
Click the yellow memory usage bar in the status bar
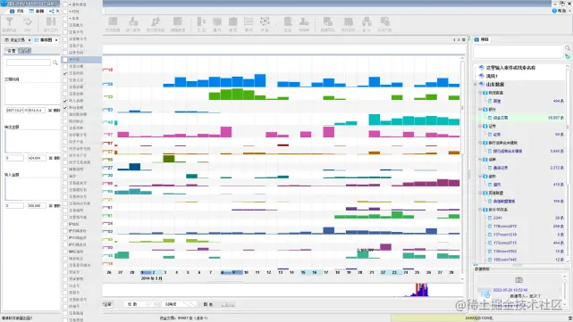click(x=479, y=318)
